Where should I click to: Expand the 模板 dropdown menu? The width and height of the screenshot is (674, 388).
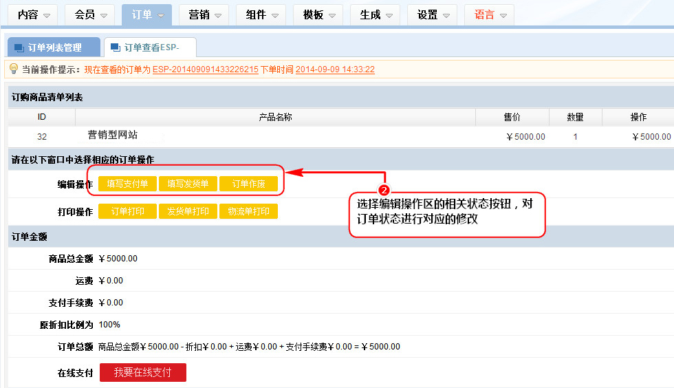click(318, 14)
